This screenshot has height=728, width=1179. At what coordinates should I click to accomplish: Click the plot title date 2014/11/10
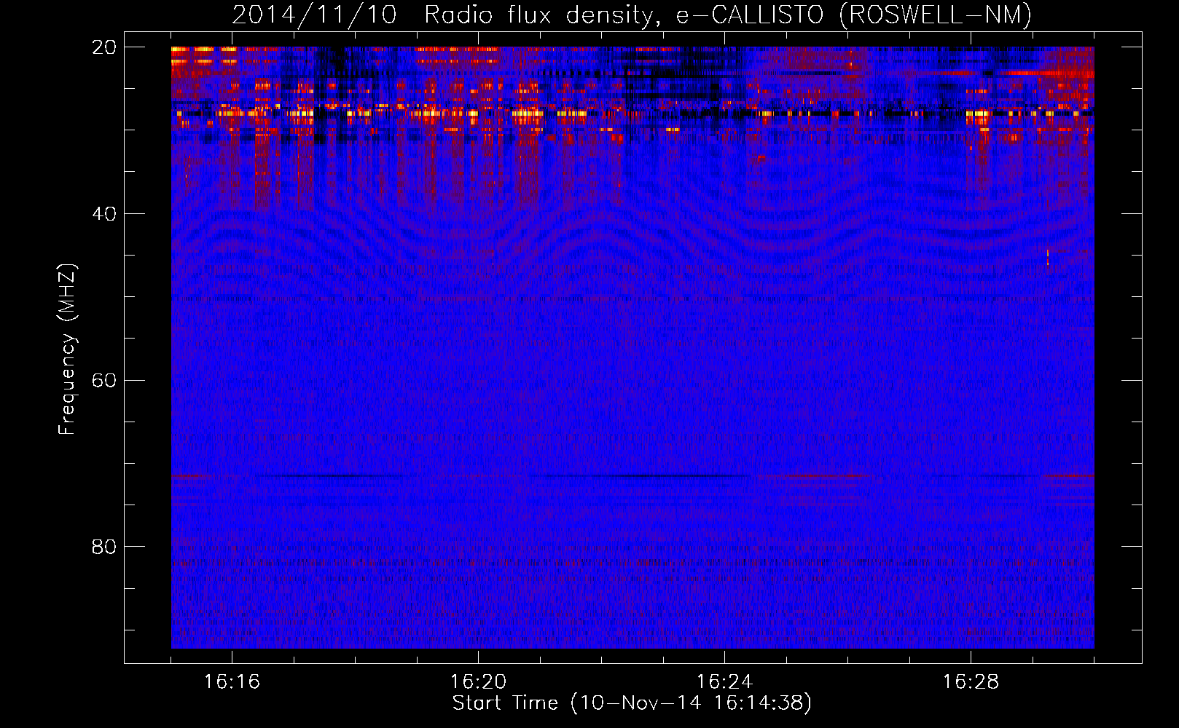coord(314,15)
